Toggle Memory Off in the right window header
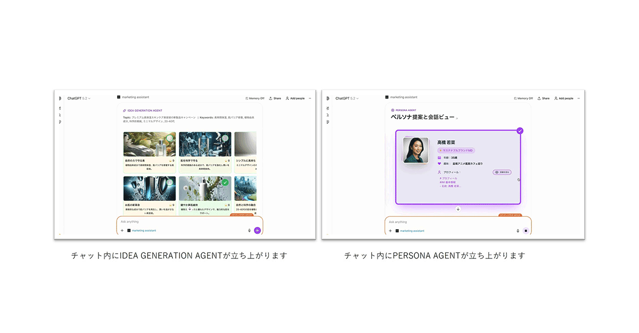 pyautogui.click(x=523, y=99)
